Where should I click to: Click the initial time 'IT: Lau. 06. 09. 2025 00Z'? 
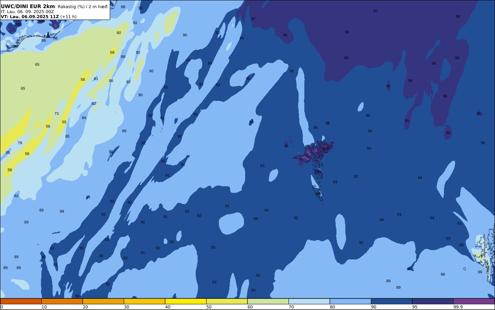27,12
